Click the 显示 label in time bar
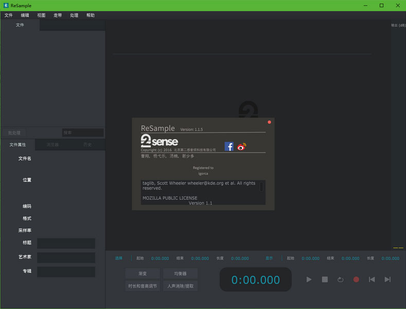This screenshot has height=309, width=406. pyautogui.click(x=269, y=258)
